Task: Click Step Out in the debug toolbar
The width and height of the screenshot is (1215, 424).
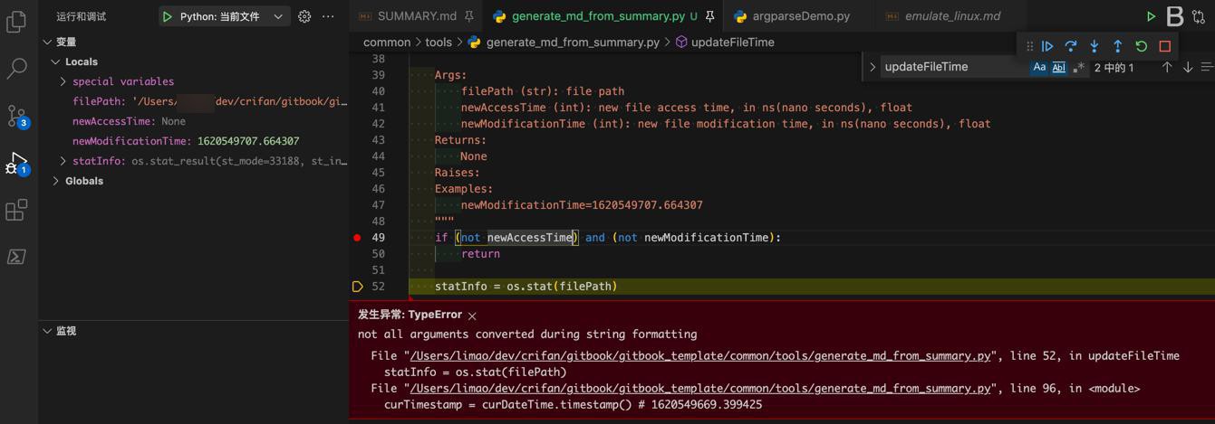Action: [1118, 46]
